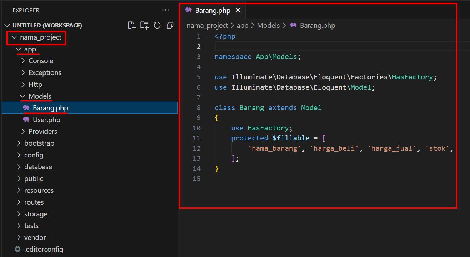470x257 pixels.
Task: Click PHP icon beside Barang.php in tree
Action: 26,108
